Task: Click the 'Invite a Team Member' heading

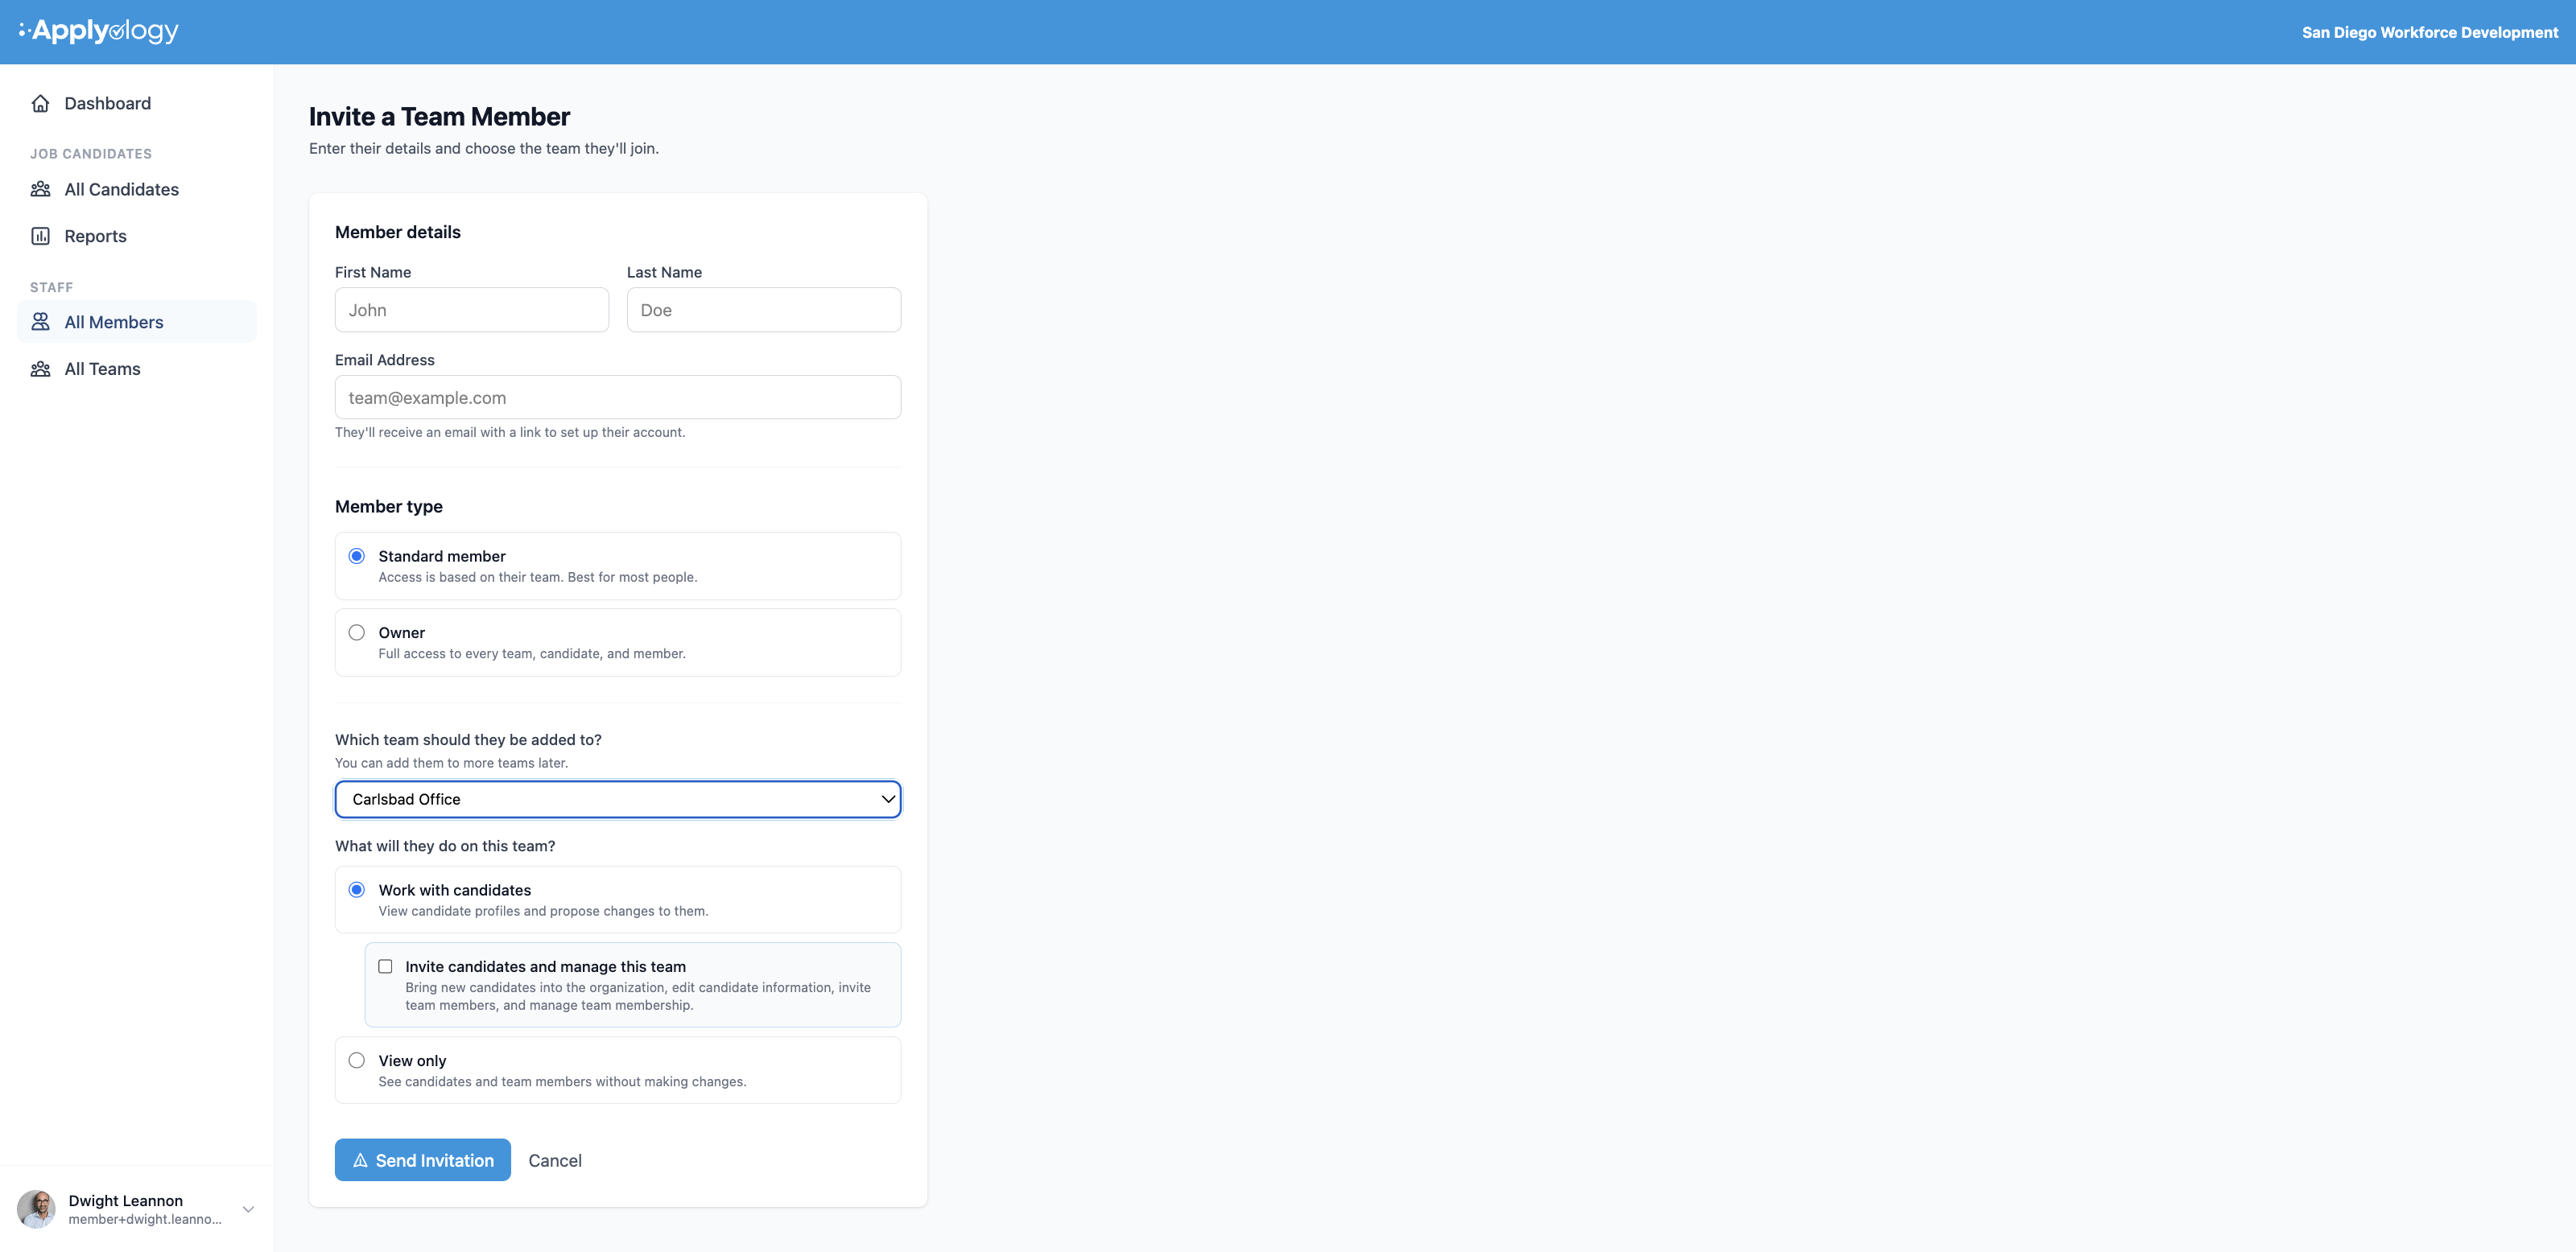Action: pyautogui.click(x=439, y=117)
